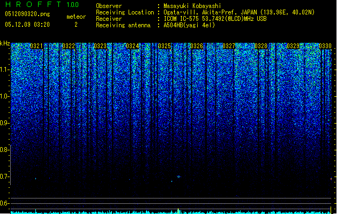The height and width of the screenshot is (214, 337).
Task: Click the meteor echo after the 0325 marker
Action: coord(178,177)
